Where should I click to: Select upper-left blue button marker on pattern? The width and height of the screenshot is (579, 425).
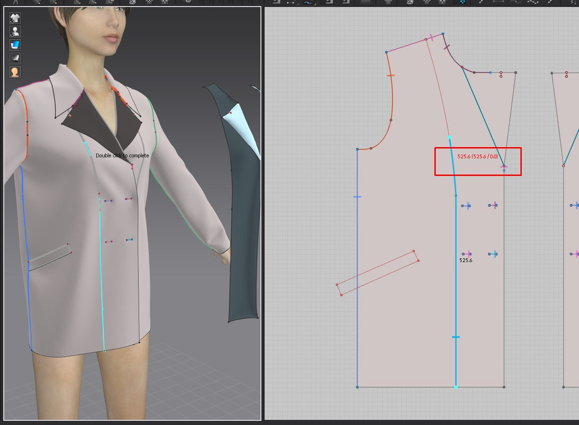tap(465, 206)
